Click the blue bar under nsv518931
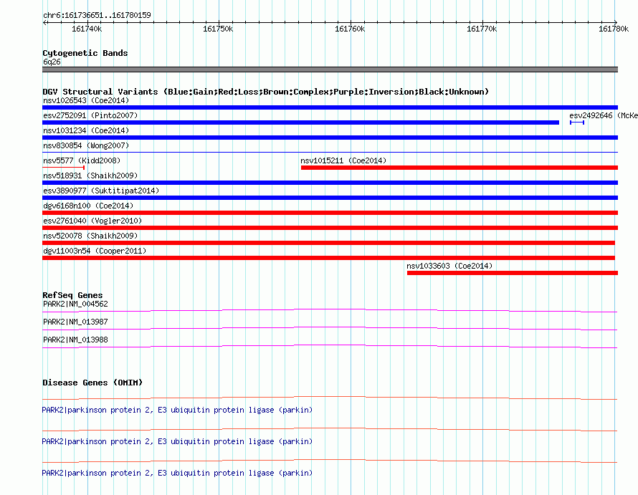This screenshot has width=638, height=495. [330, 183]
